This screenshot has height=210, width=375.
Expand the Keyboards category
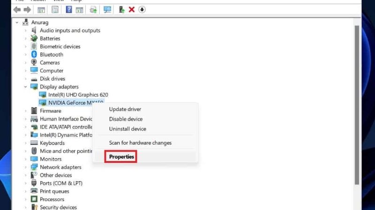coord(26,143)
